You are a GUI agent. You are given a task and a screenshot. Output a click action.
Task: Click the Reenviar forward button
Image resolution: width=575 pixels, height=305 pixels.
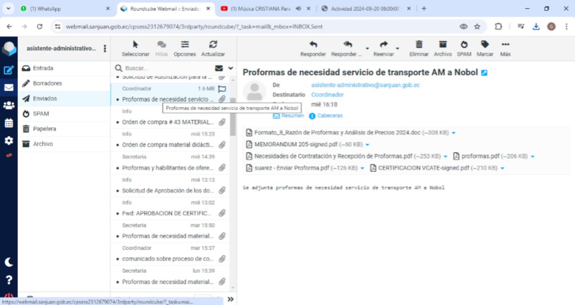tap(383, 48)
